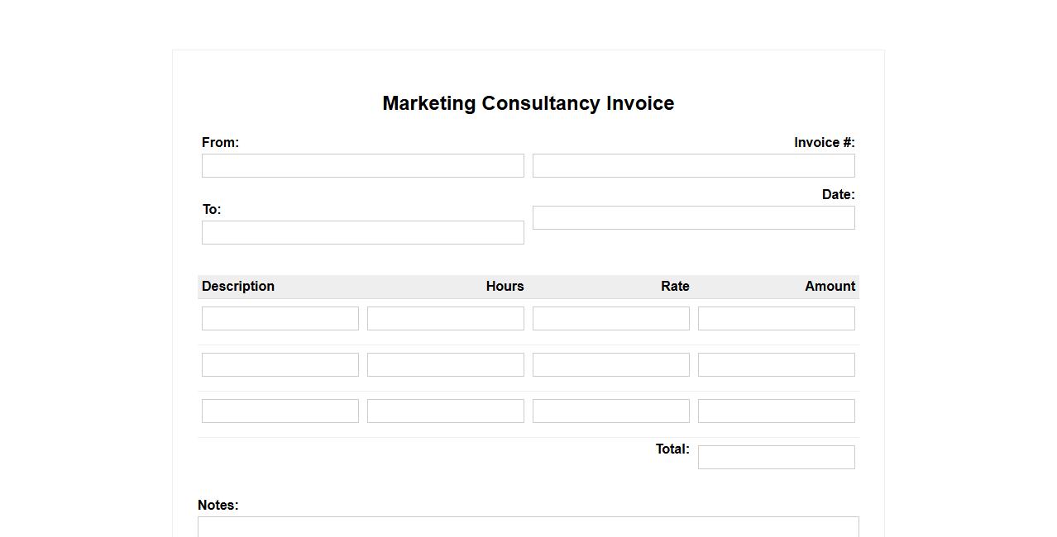Focus the first row Hours field
The width and height of the screenshot is (1057, 537).
(x=445, y=318)
